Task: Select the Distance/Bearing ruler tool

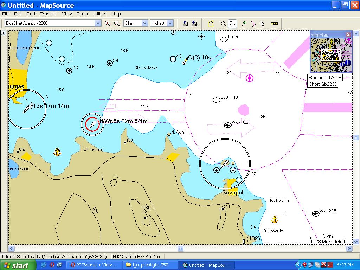Action: [x=275, y=24]
